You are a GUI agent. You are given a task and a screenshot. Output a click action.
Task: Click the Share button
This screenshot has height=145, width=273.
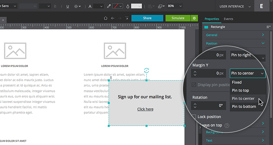pyautogui.click(x=147, y=18)
